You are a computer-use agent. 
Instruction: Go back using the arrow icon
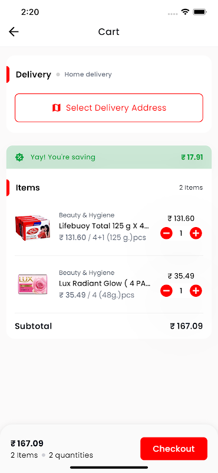pos(14,32)
